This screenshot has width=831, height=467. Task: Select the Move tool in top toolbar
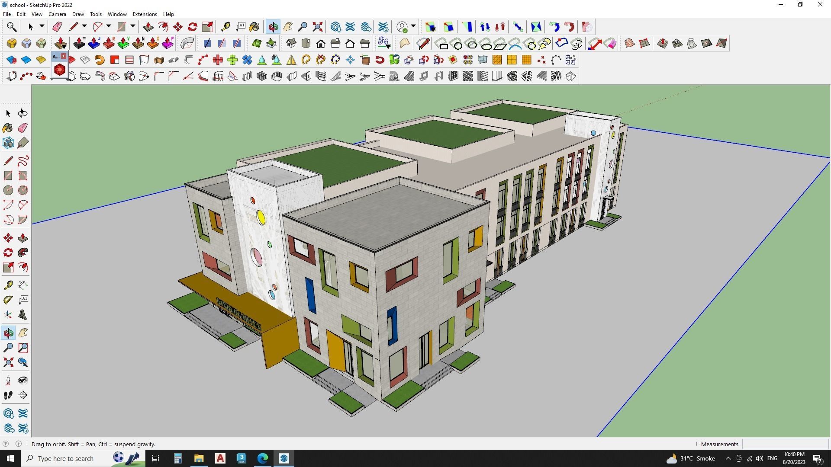(x=178, y=27)
